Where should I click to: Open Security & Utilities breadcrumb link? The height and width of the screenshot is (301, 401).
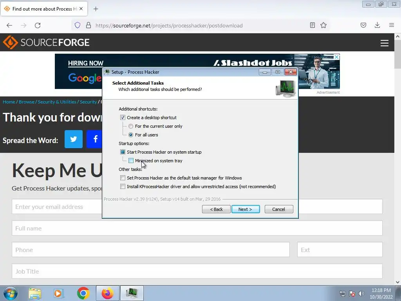(x=57, y=102)
